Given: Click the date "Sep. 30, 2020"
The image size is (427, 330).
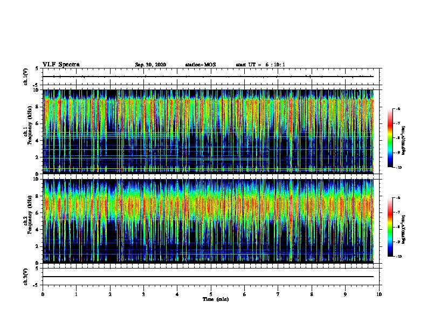Looking at the screenshot, I should [x=150, y=65].
